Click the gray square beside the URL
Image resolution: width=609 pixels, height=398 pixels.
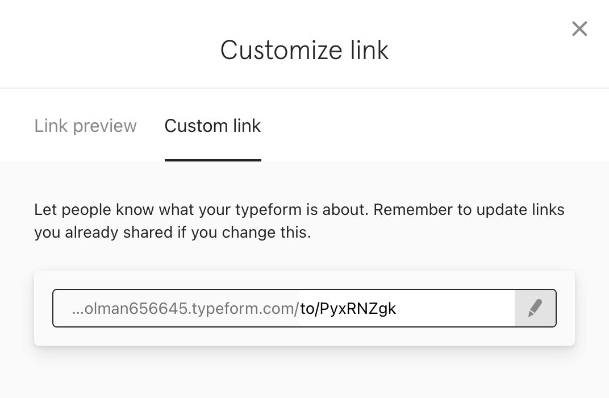click(x=535, y=308)
